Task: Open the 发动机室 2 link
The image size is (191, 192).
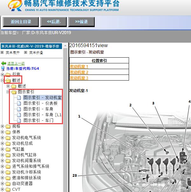Action: click(x=79, y=72)
